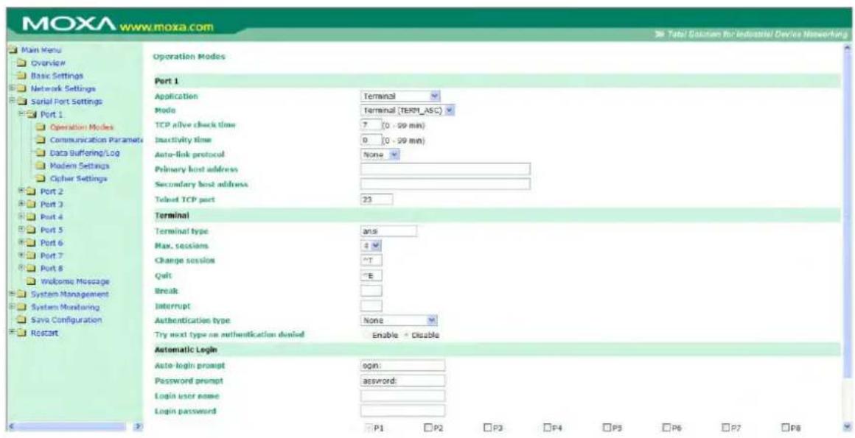This screenshot has height=438, width=855.
Task: Open the Port 6 tree item
Action: (x=52, y=242)
